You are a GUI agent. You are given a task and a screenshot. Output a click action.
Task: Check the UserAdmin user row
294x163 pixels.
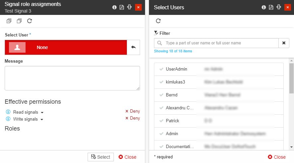(x=162, y=69)
